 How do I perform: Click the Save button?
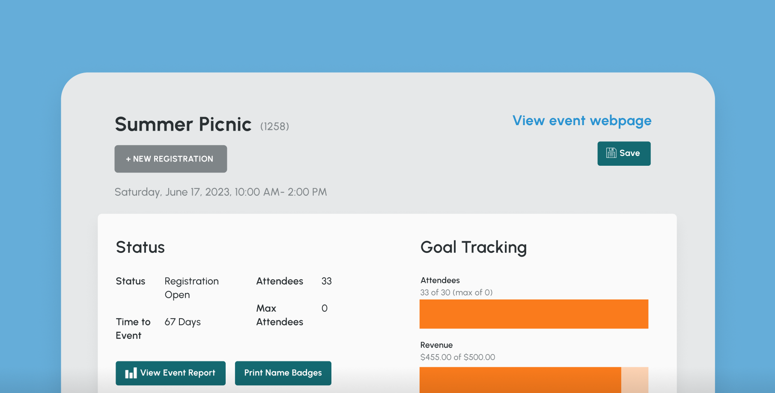coord(624,153)
